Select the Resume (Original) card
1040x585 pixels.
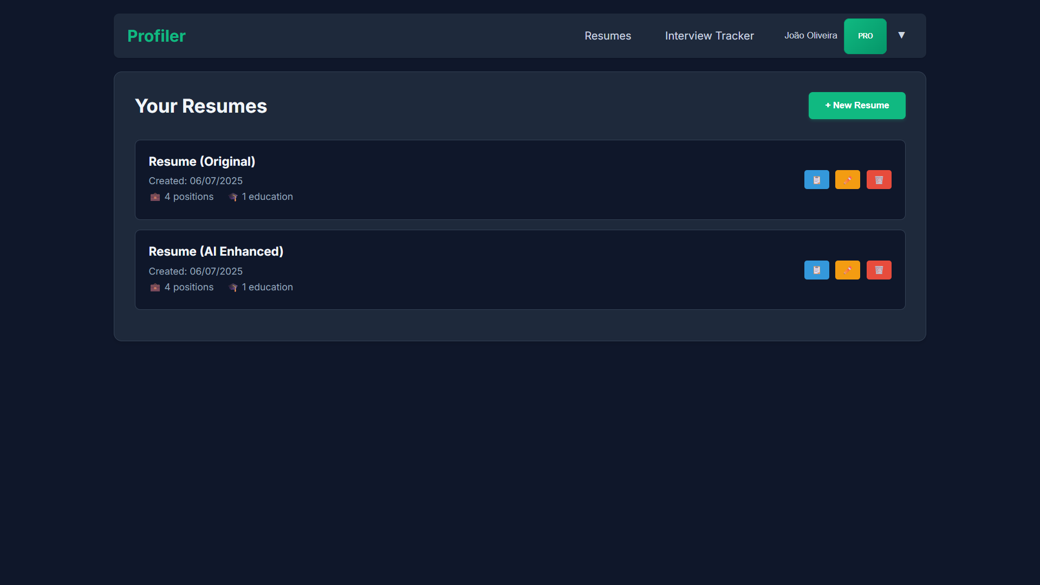(x=487, y=180)
